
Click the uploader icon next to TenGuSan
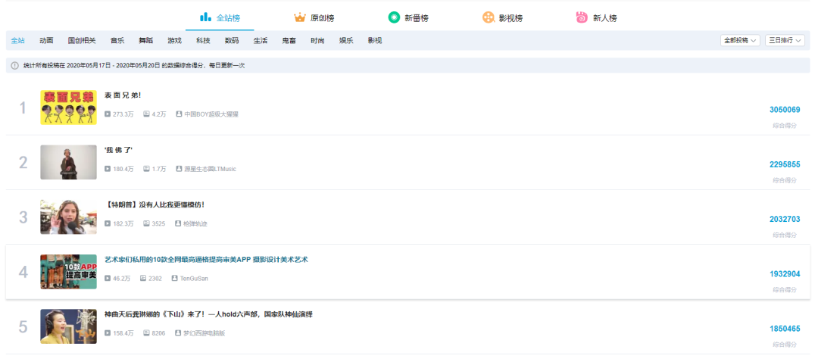click(x=174, y=279)
